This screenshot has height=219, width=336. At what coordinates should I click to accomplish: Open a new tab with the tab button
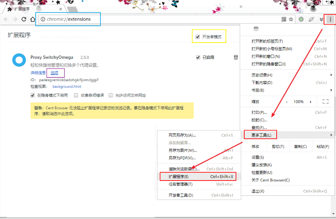(x=72, y=9)
